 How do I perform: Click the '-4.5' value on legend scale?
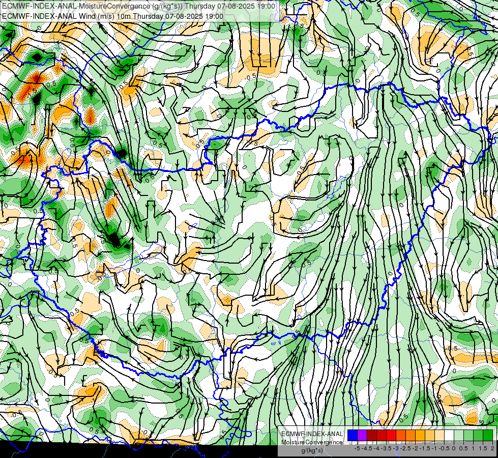point(367,448)
